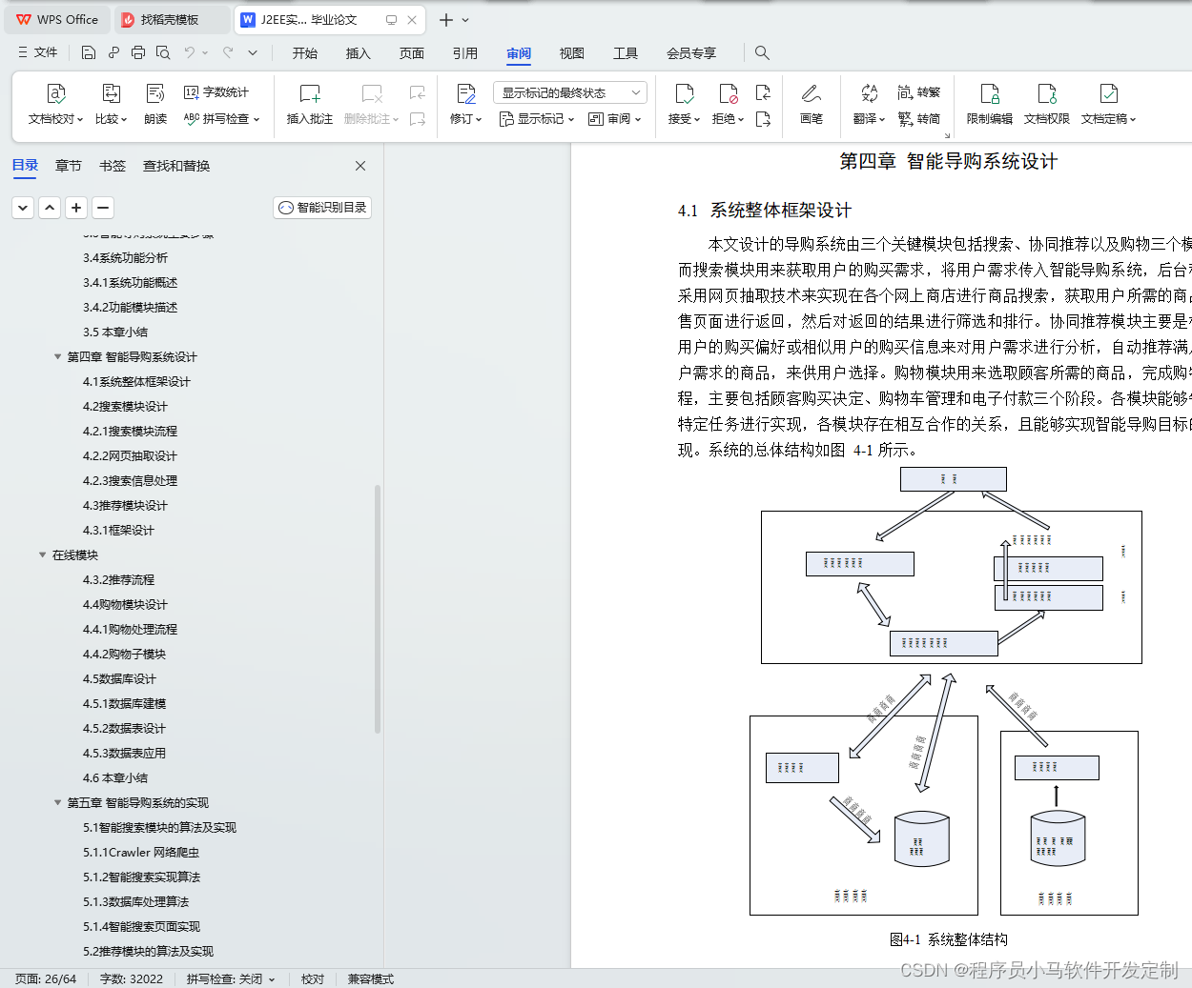Select the 画笔 pen tool
This screenshot has height=988, width=1192.
tap(812, 105)
